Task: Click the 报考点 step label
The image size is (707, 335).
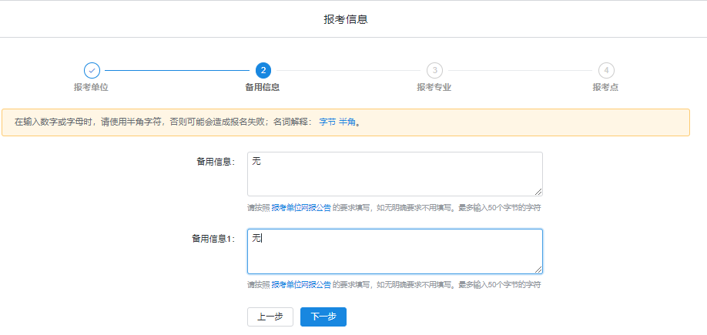Action: pos(605,88)
